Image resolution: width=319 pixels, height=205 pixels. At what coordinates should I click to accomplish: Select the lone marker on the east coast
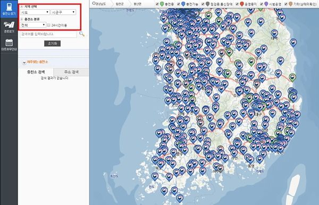293,43
